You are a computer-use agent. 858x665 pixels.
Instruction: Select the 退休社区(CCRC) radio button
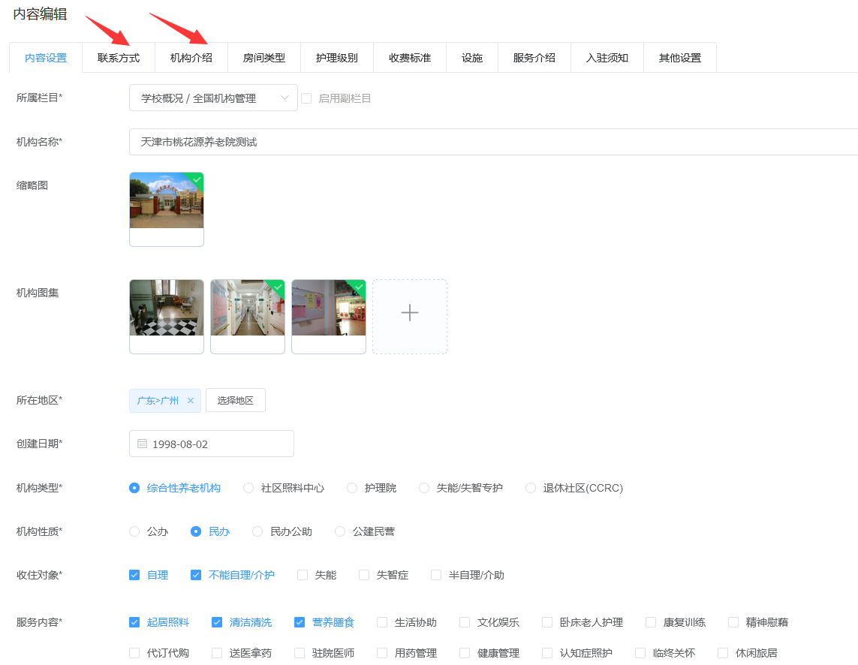530,487
